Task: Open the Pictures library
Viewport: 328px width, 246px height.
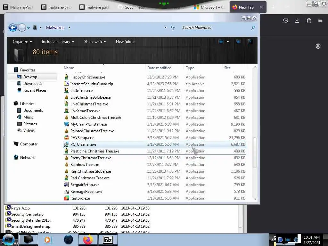Action: [x=30, y=124]
